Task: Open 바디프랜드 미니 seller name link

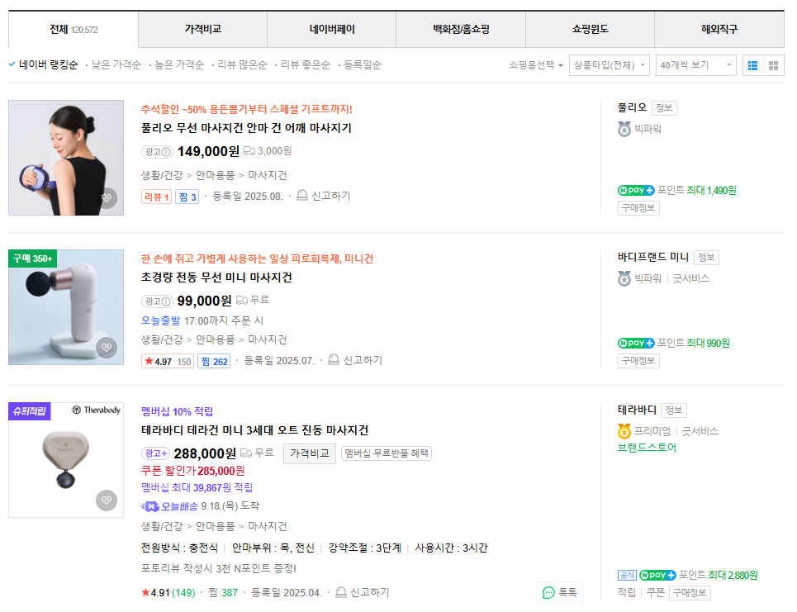Action: [x=653, y=257]
